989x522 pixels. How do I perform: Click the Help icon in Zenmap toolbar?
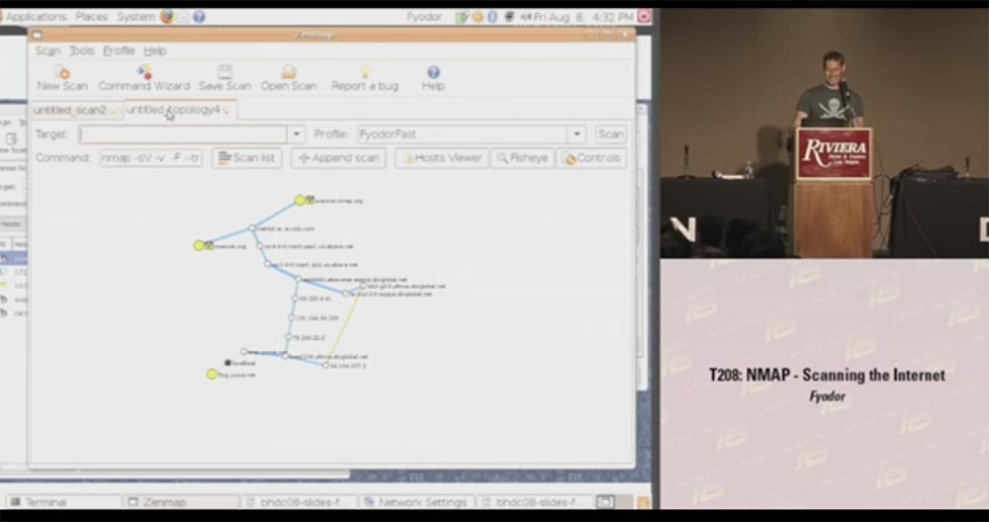(433, 72)
